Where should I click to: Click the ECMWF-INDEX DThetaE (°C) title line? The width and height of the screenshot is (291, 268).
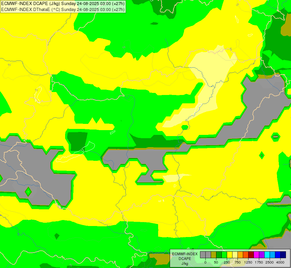(63, 10)
